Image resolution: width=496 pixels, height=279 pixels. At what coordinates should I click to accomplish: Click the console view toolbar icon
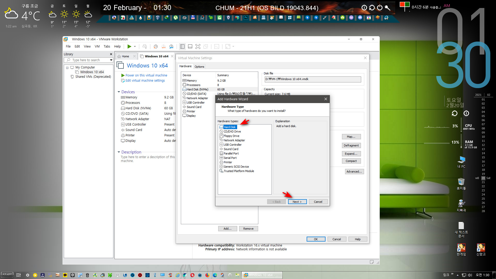217,47
